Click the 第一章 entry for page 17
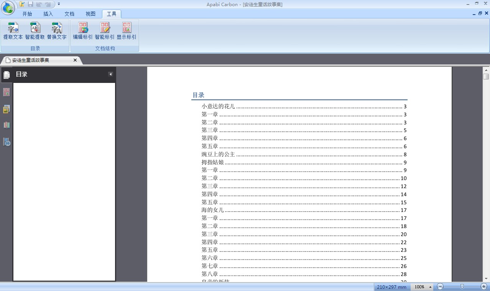 [304, 218]
